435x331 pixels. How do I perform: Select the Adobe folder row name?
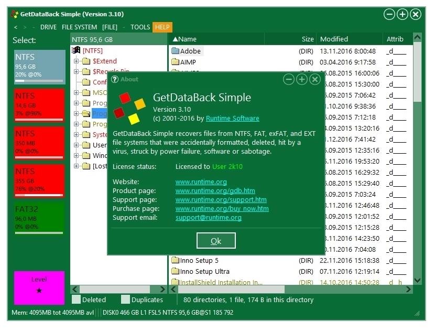click(x=190, y=51)
